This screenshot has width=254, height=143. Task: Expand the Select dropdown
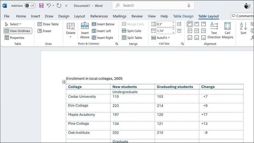[13, 24]
